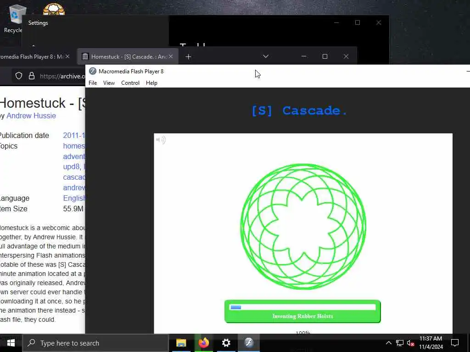Maximize the Settings window
This screenshot has height=352, width=470.
(x=357, y=22)
